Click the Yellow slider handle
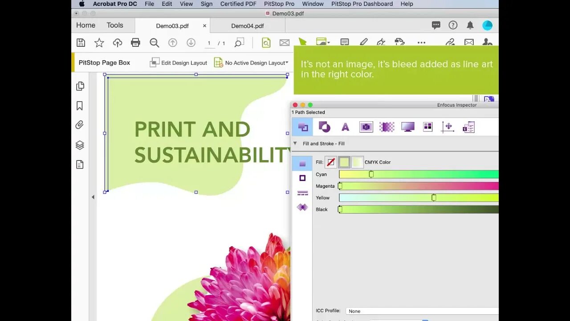 coord(434,198)
